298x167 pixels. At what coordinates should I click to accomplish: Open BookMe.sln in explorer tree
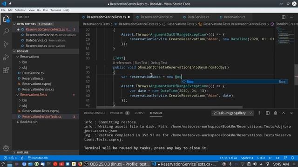coord(46,122)
